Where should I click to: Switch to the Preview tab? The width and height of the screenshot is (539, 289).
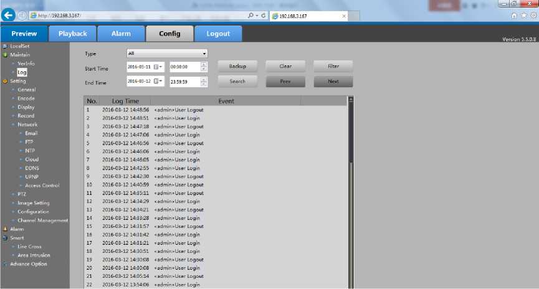click(x=24, y=34)
